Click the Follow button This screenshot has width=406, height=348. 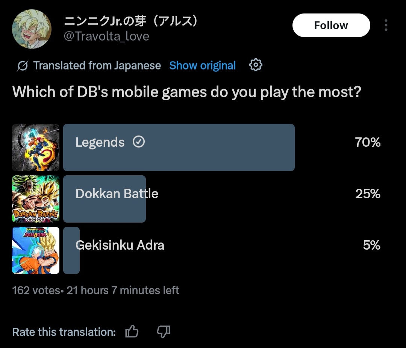[331, 25]
